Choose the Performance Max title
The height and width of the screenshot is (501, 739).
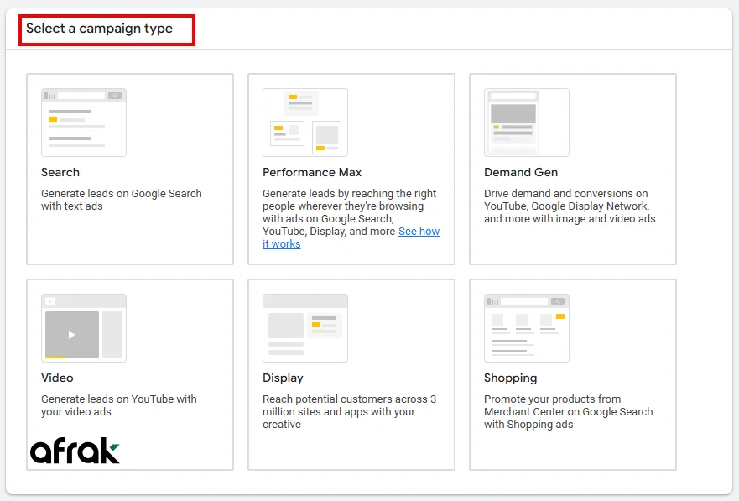312,172
